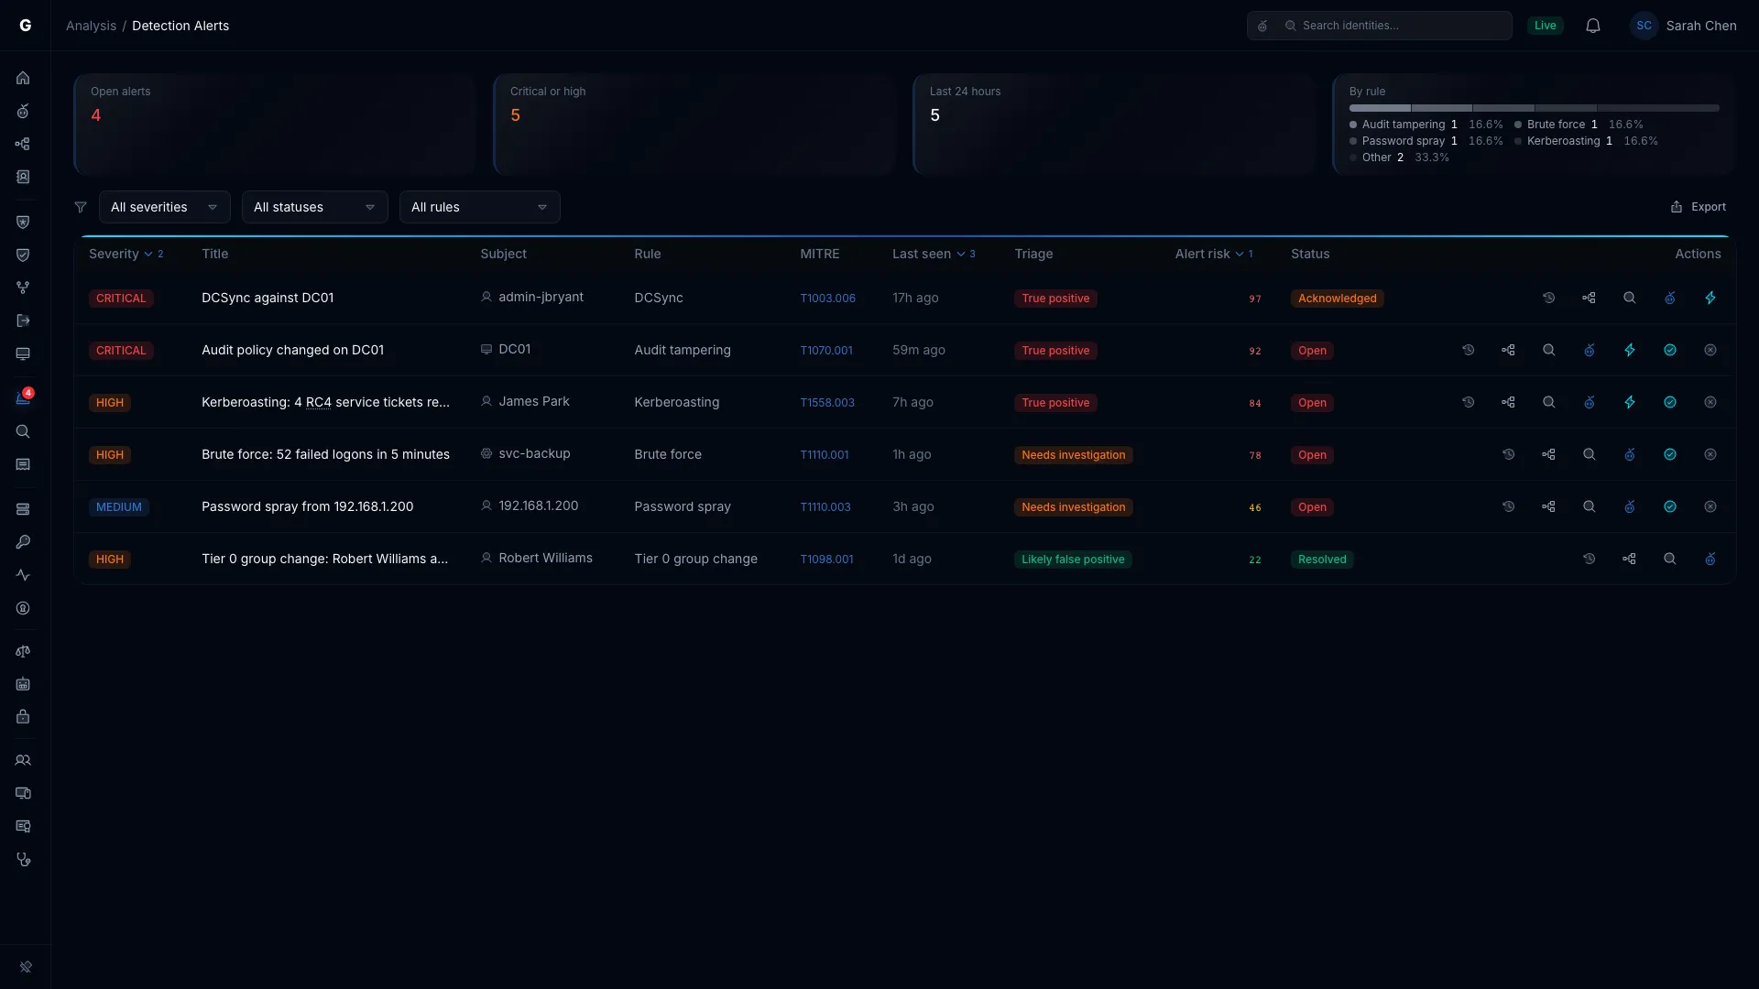Click the sidebar search magnifier icon

23,431
